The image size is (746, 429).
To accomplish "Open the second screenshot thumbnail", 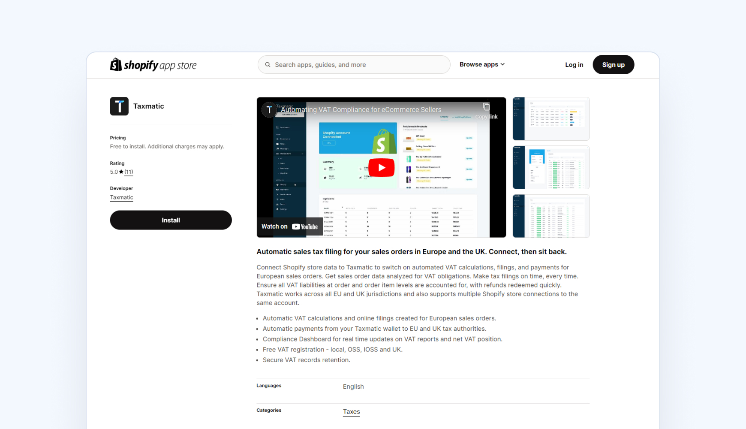I will pos(551,167).
